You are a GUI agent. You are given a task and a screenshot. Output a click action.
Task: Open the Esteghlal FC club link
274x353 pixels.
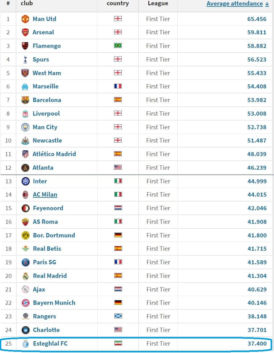50,343
